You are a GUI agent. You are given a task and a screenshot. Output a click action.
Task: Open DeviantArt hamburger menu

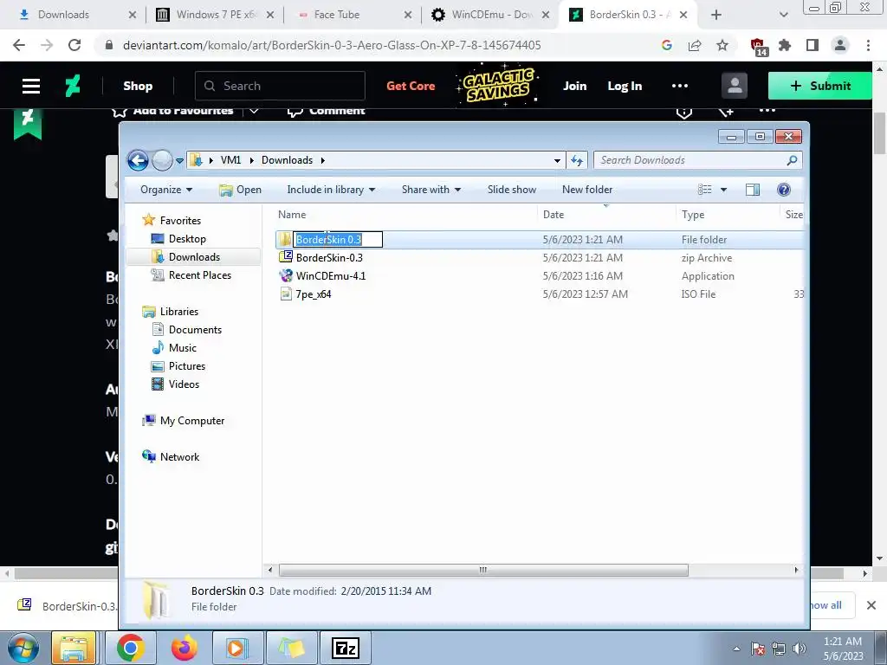tap(31, 86)
